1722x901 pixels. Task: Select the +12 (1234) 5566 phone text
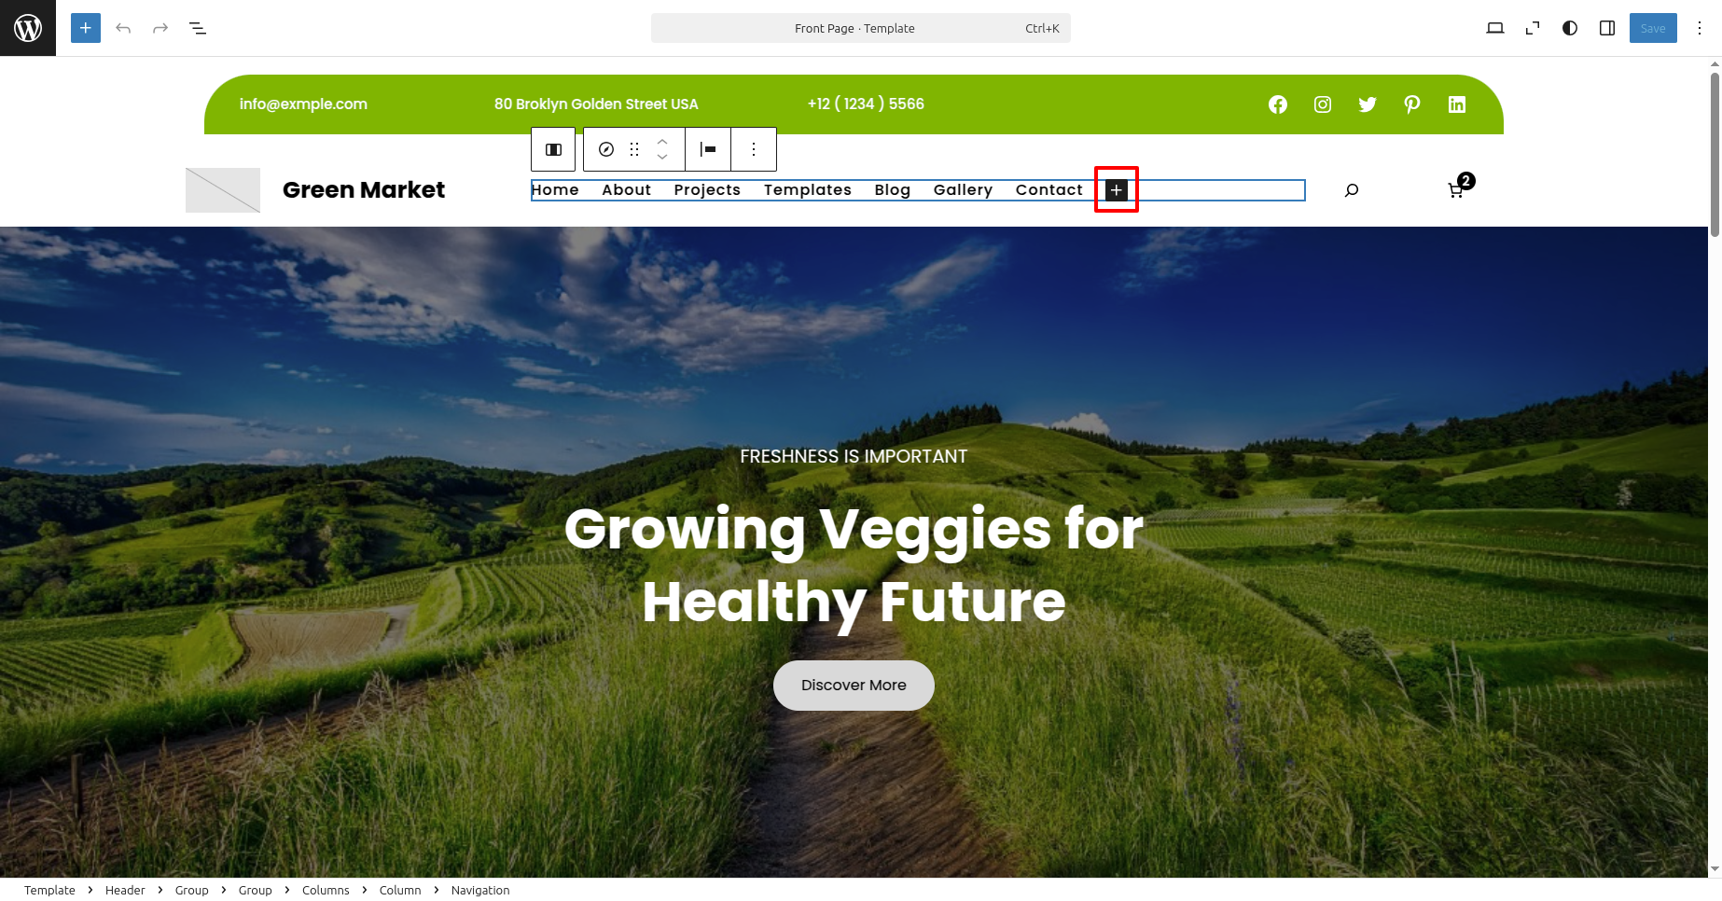[866, 104]
